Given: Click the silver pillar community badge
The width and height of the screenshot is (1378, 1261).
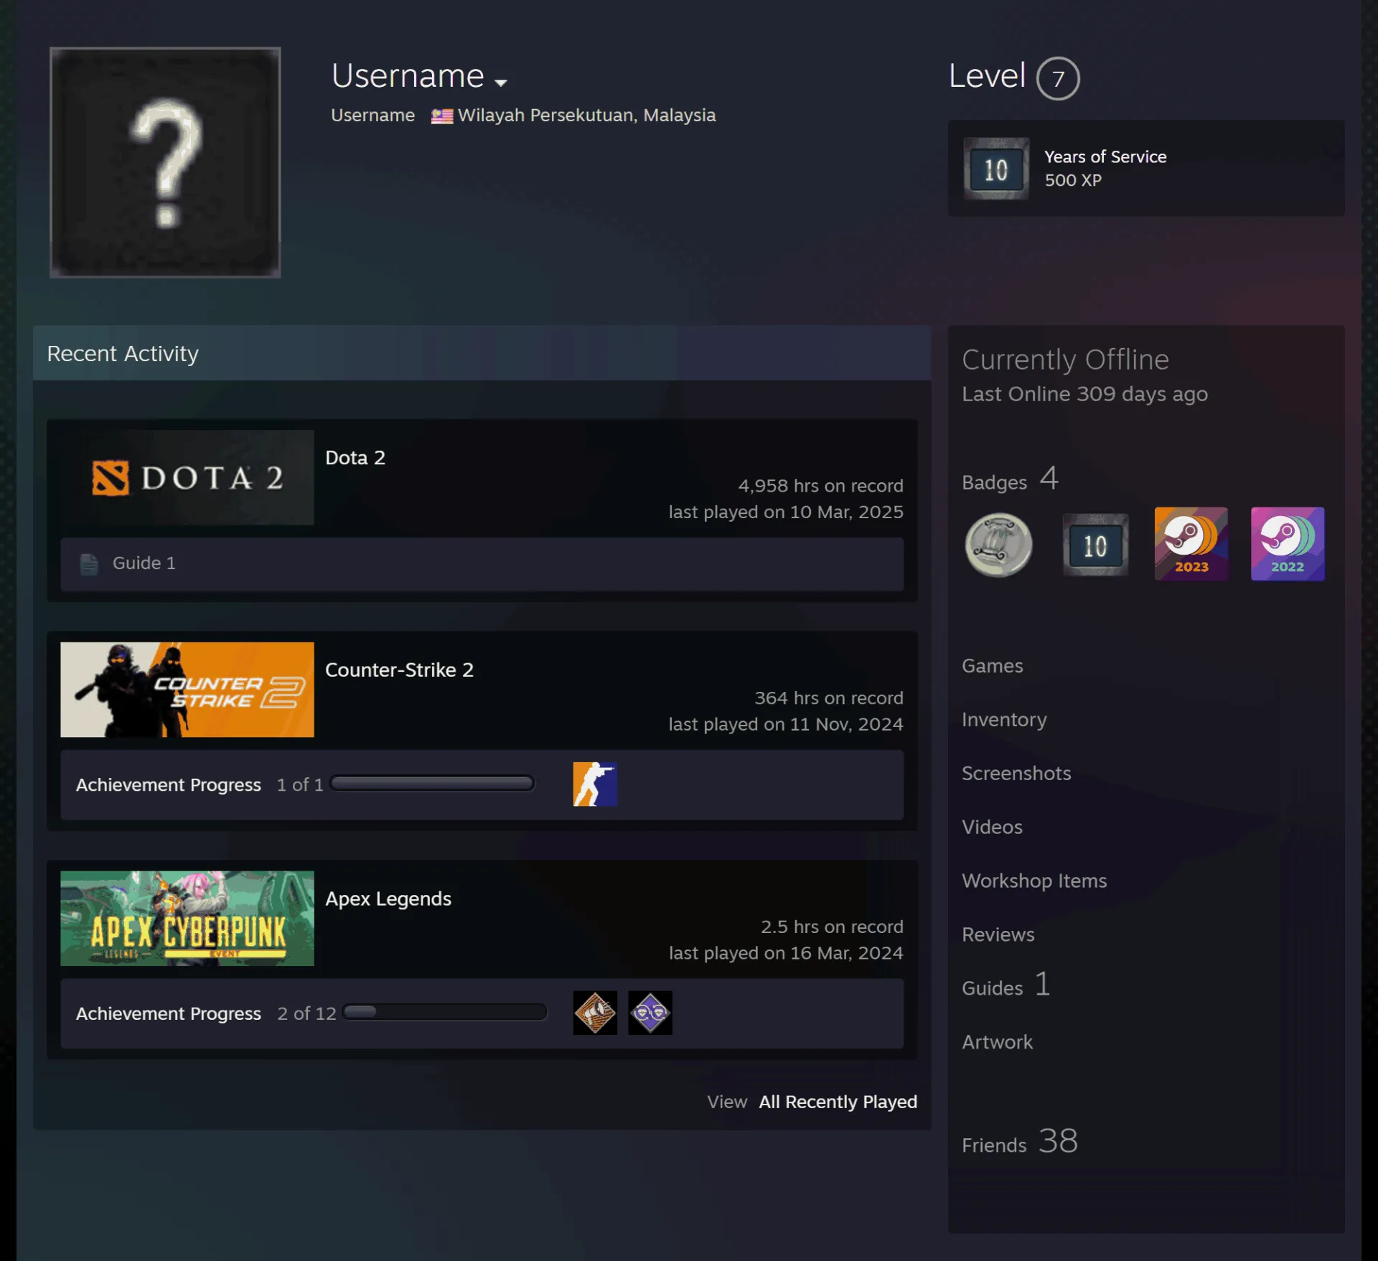Looking at the screenshot, I should (x=998, y=545).
